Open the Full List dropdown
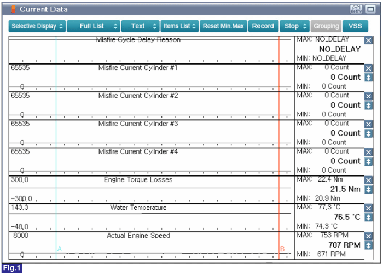Viewport: 383px width, 275px height. click(x=94, y=26)
